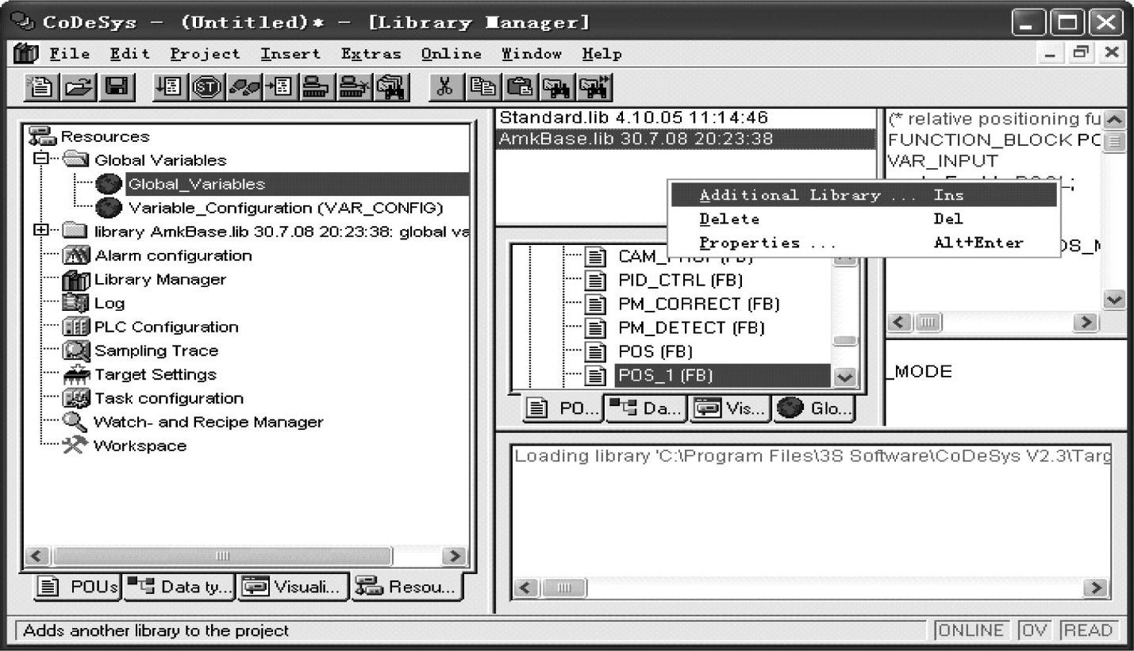Click the New file toolbar icon
The height and width of the screenshot is (651, 1134).
pos(40,86)
